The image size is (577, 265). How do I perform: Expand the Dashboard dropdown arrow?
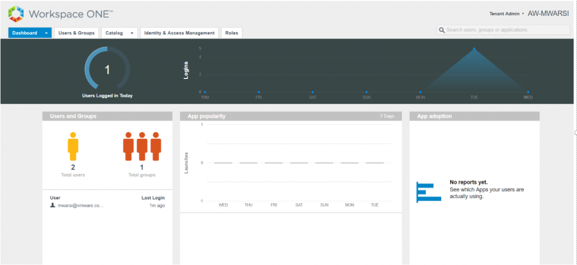click(46, 33)
